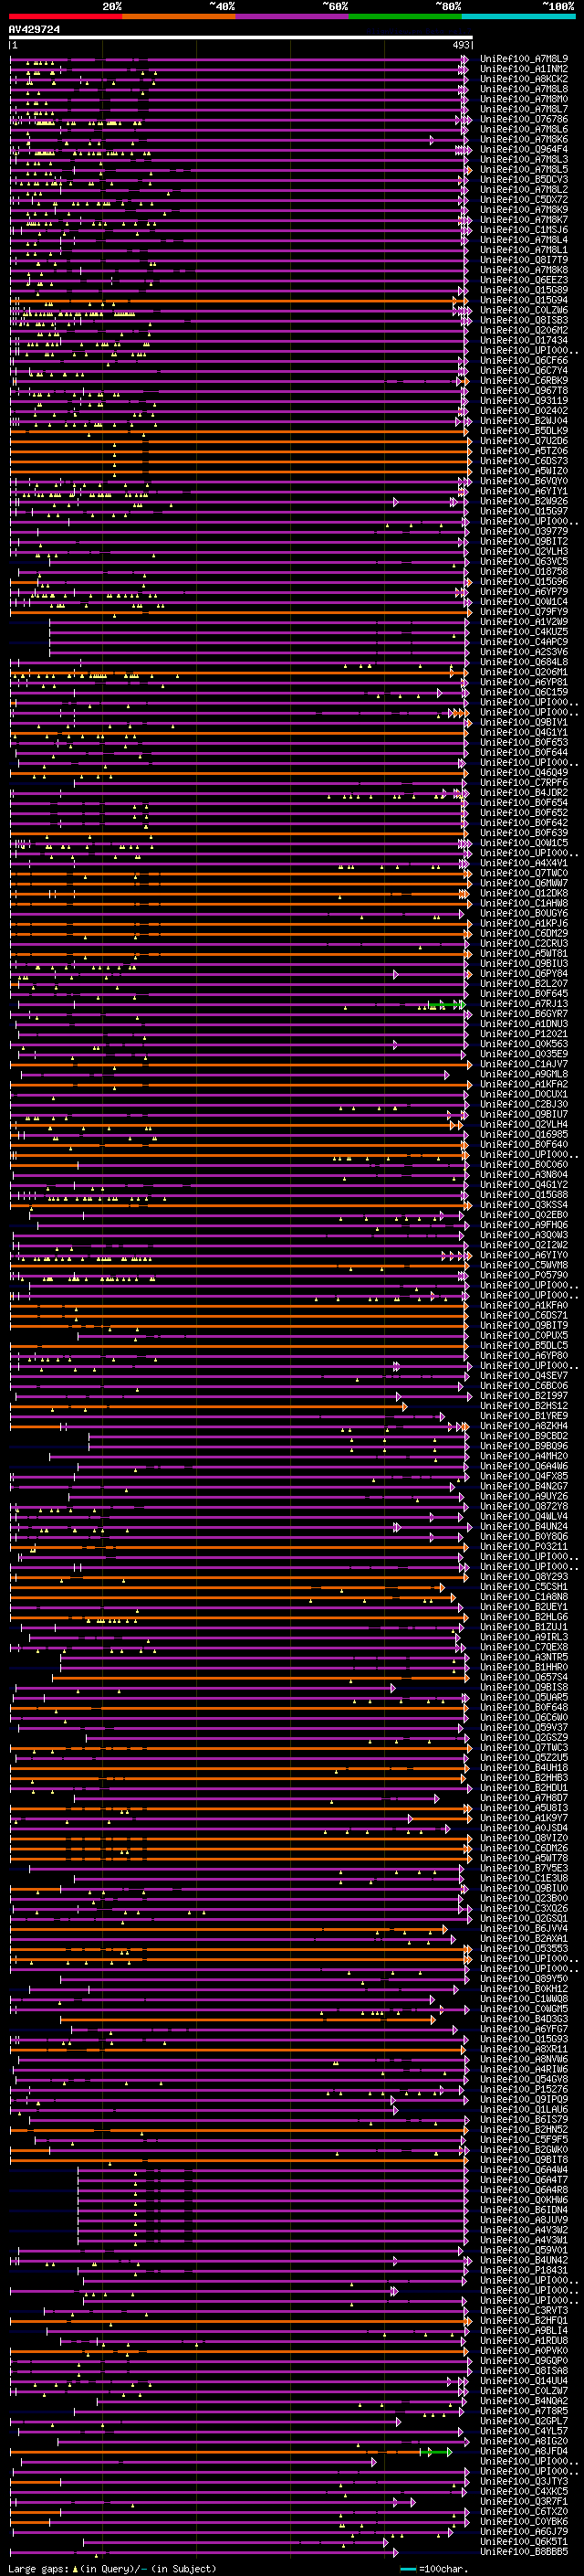
Task: Open hit UniRef100_A1INM2
Action: (524, 69)
